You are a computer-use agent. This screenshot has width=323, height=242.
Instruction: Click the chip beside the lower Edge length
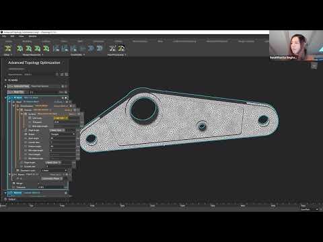point(53,162)
